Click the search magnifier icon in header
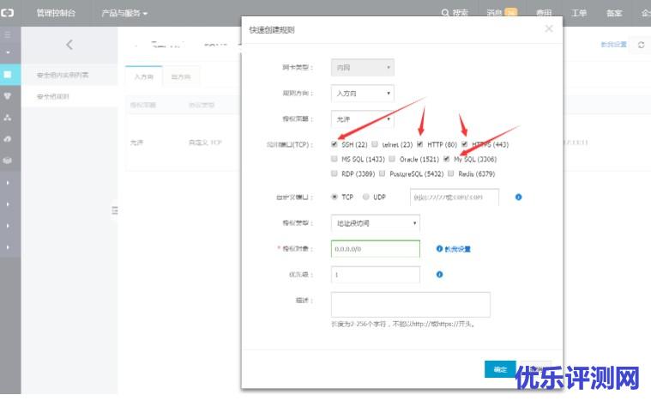 coord(445,13)
